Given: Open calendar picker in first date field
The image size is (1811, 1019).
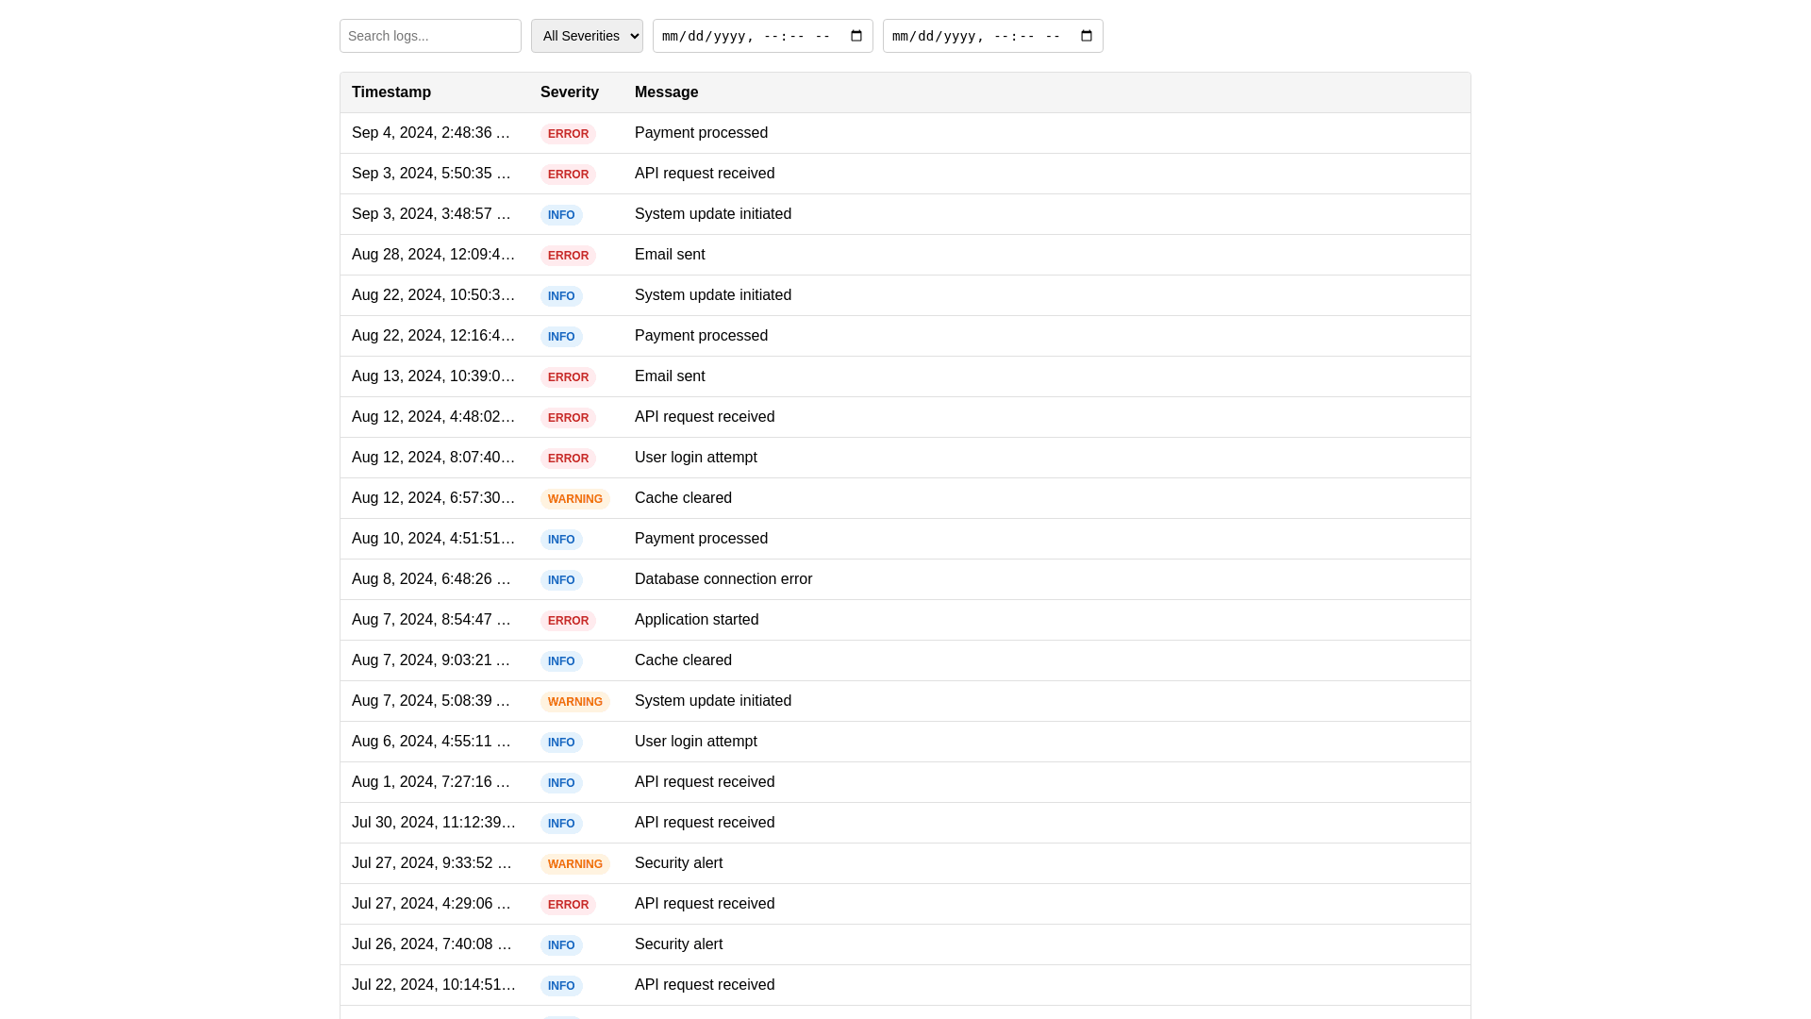Looking at the screenshot, I should tap(856, 36).
